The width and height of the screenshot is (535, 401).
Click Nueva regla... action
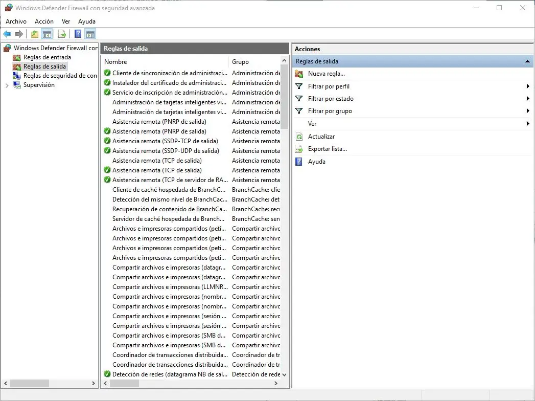[327, 74]
